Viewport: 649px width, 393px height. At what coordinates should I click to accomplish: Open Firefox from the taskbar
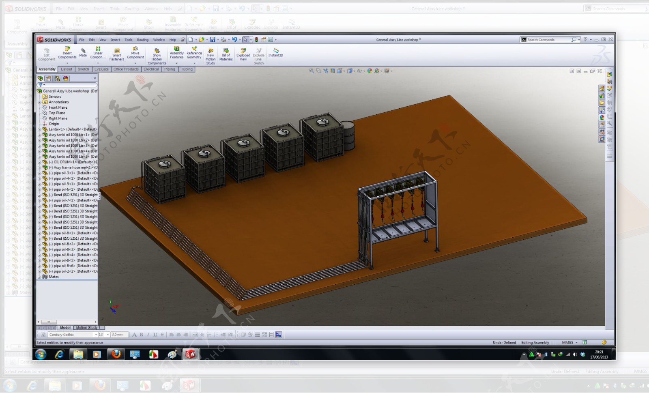116,354
